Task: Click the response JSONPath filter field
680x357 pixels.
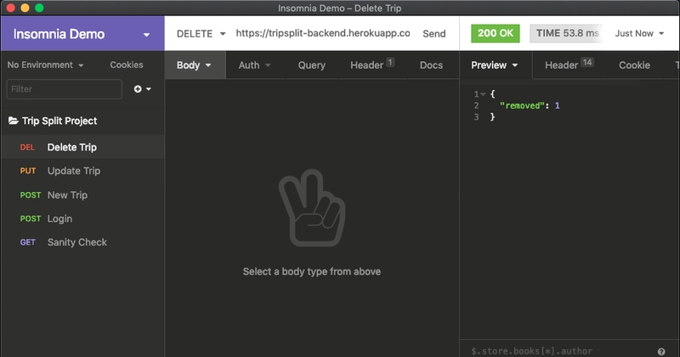Action: (560, 351)
